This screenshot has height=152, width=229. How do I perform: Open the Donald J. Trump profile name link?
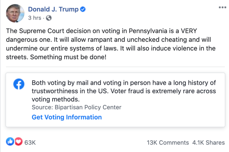[x=53, y=9]
